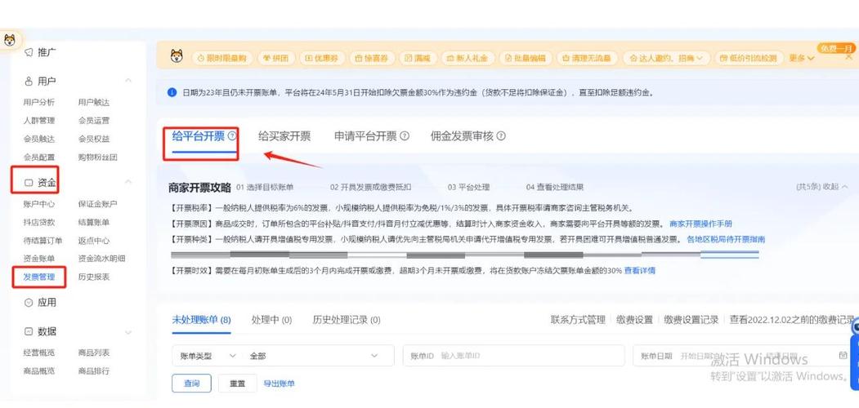Open the 优惠券 coupon tool
Viewport: 859px width, 408px height.
(x=320, y=58)
